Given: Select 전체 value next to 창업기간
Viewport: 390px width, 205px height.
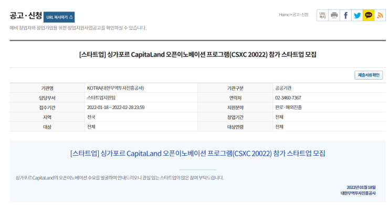Looking at the screenshot, I should pos(279,117).
